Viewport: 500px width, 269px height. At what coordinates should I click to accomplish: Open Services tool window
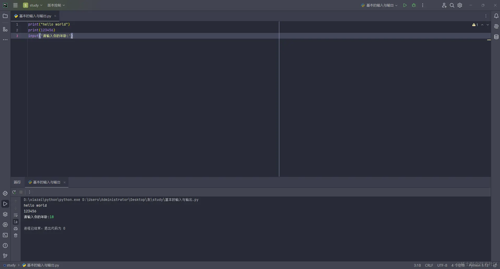pos(5,225)
